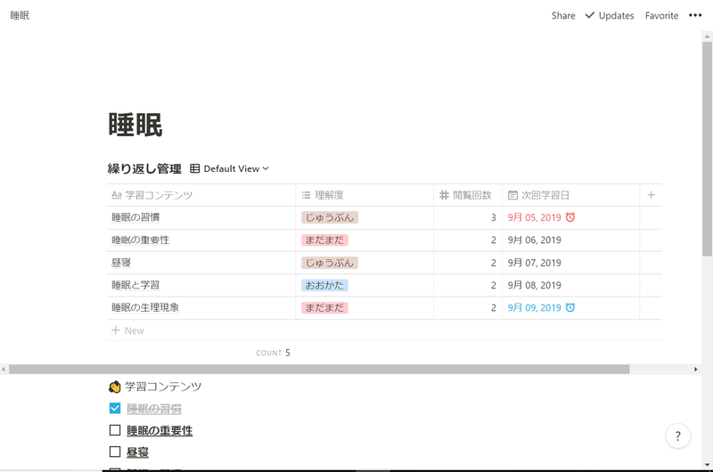
Task: Open the 睡眠の重要性 to-do page link
Action: (160, 430)
